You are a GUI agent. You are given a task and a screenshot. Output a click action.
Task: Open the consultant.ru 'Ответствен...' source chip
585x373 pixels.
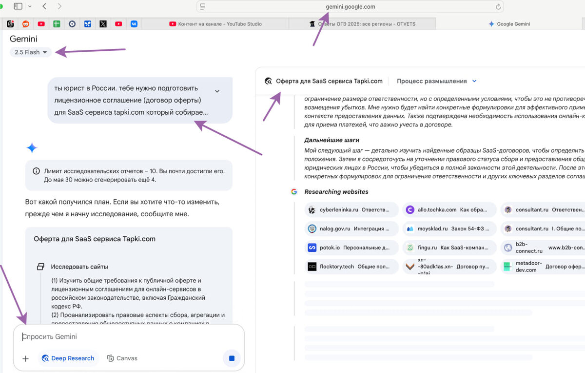tap(543, 210)
